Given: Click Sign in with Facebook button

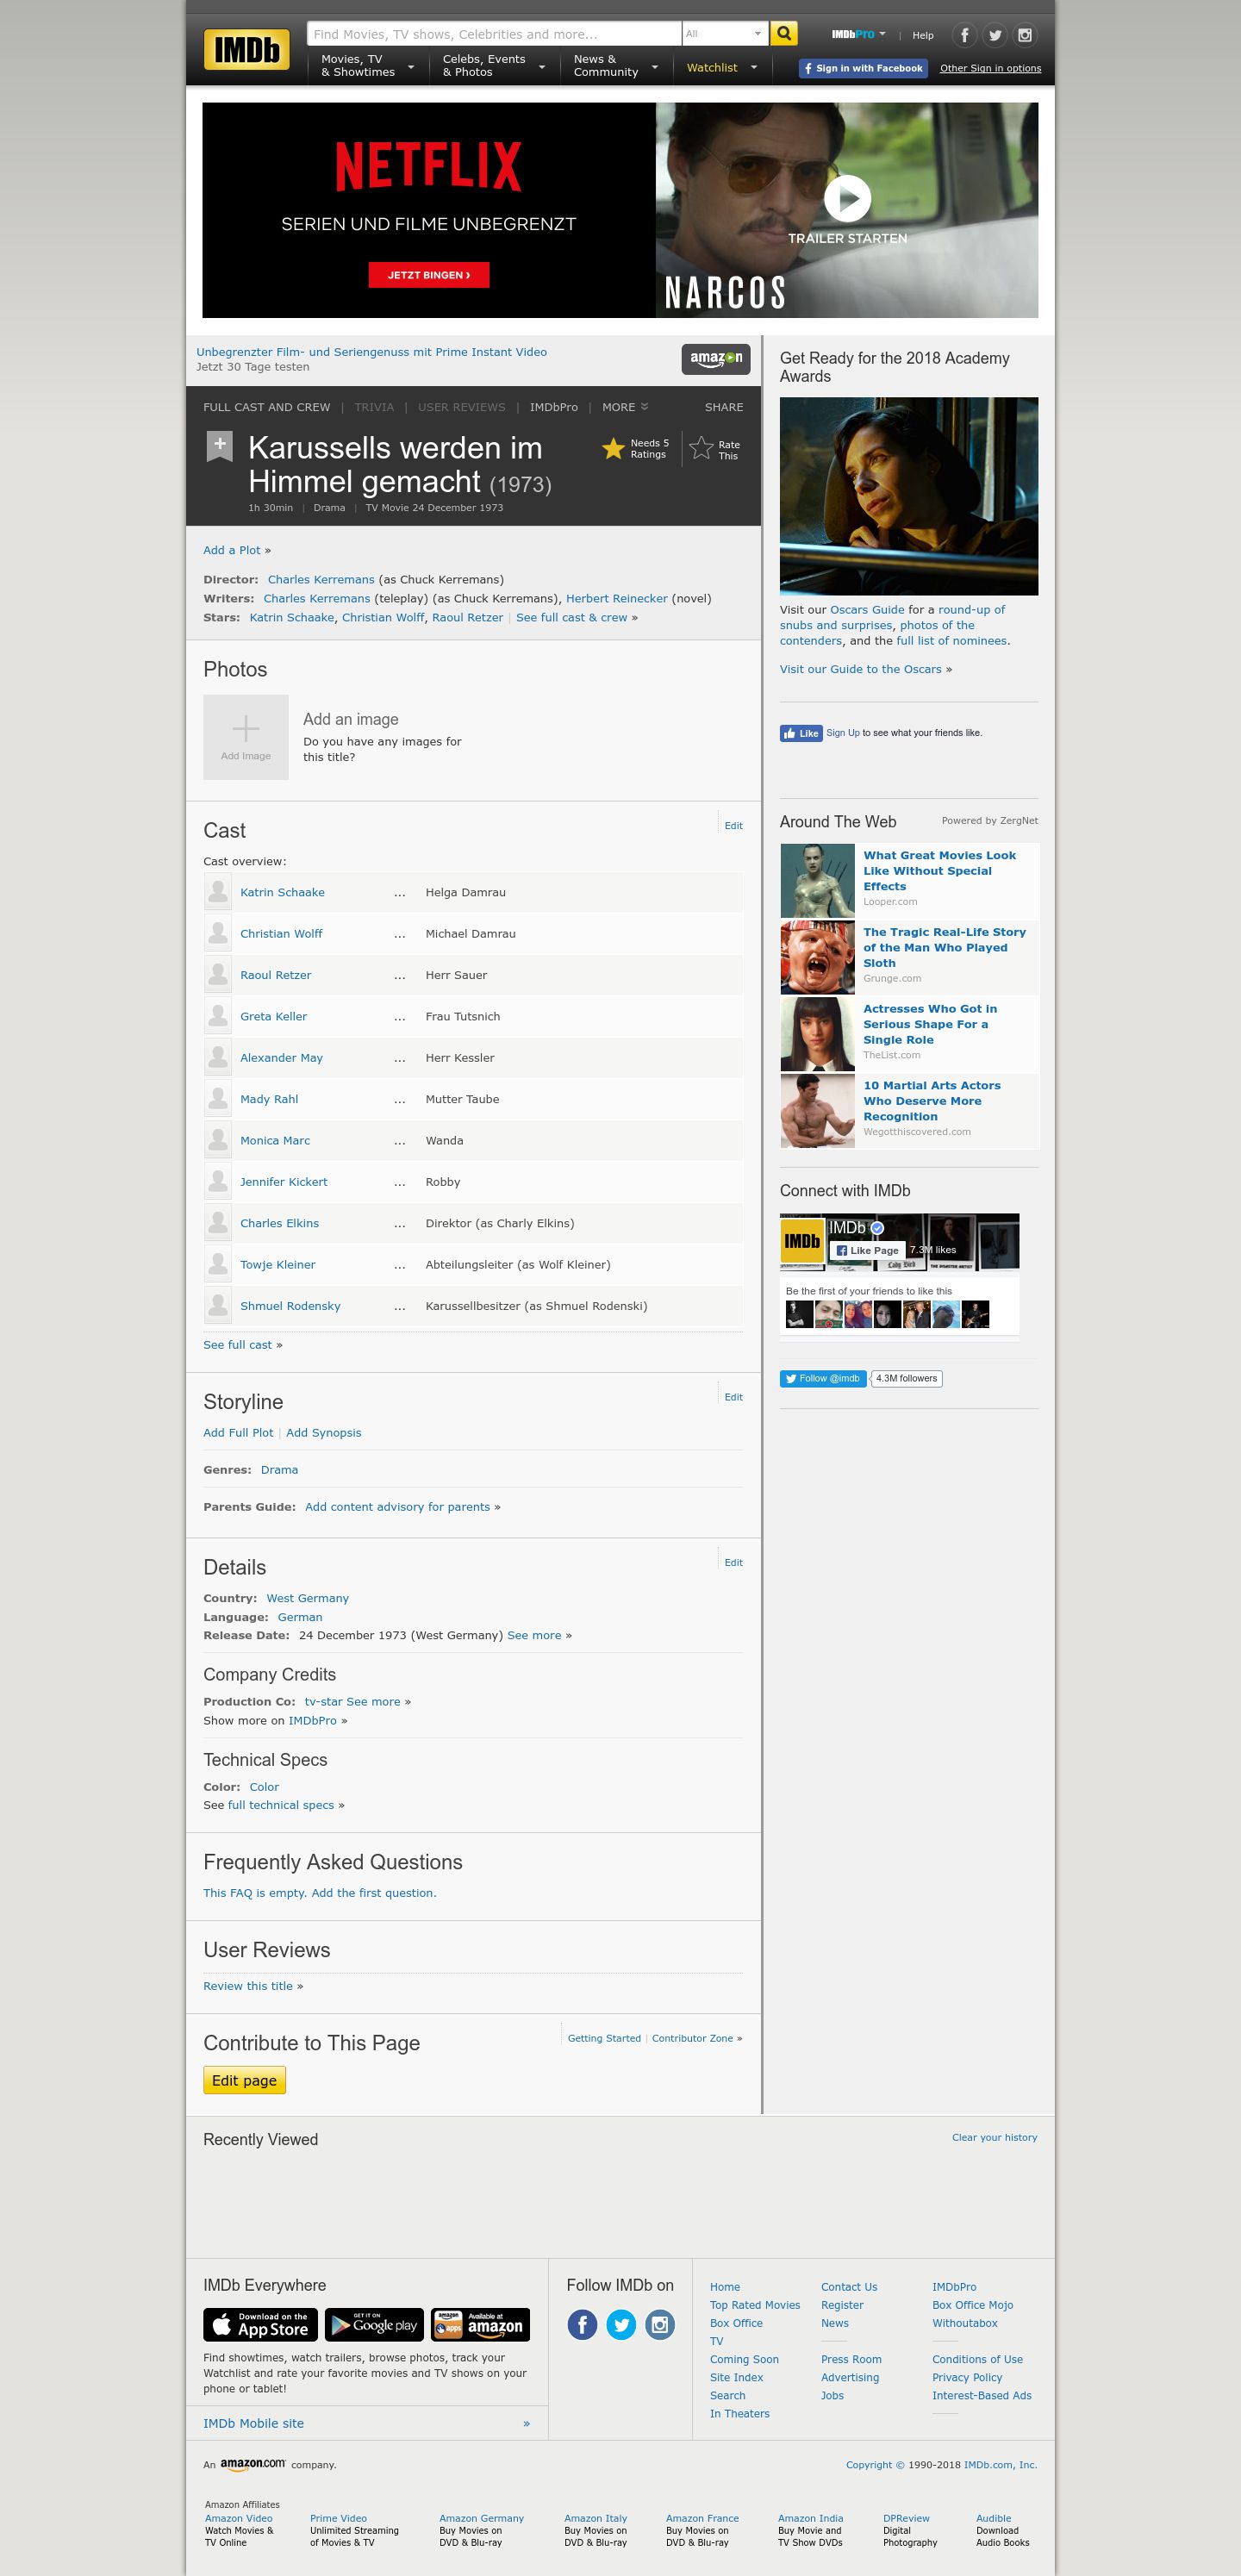Looking at the screenshot, I should (x=863, y=68).
